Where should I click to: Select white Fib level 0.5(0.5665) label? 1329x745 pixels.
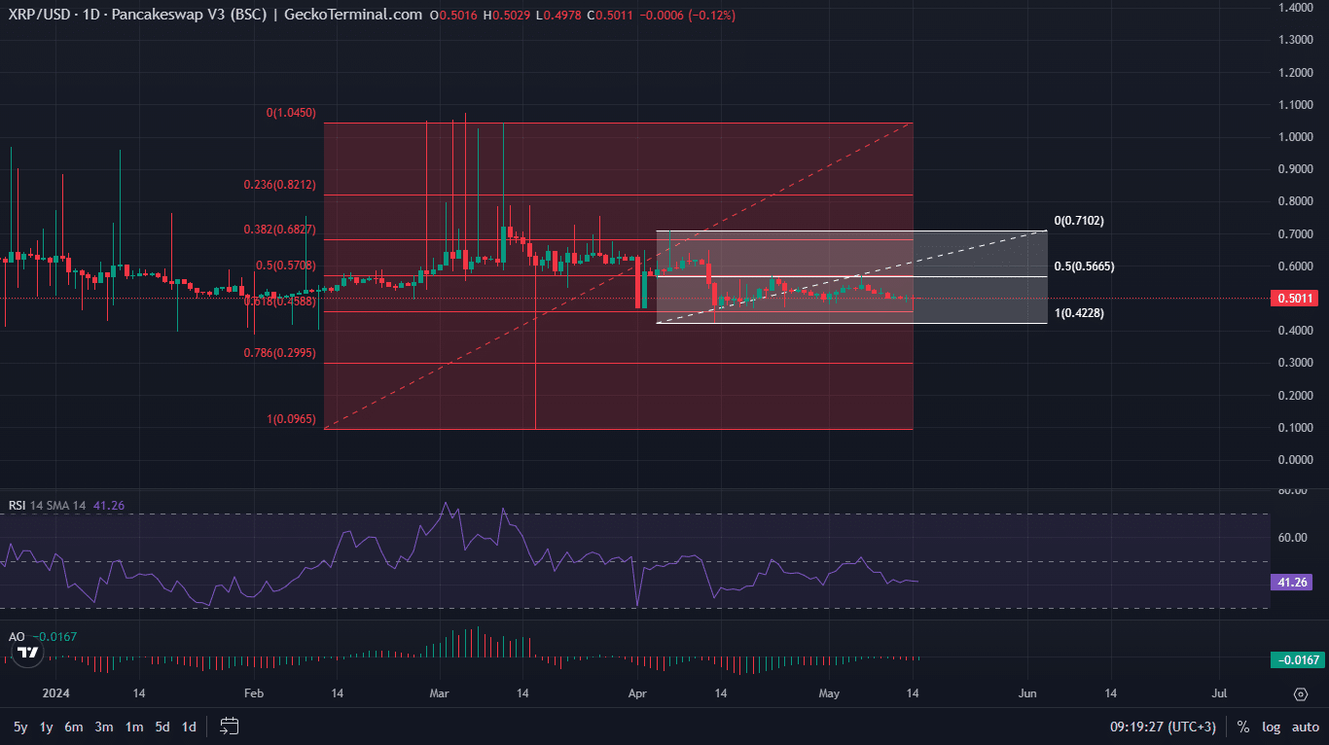click(1085, 266)
